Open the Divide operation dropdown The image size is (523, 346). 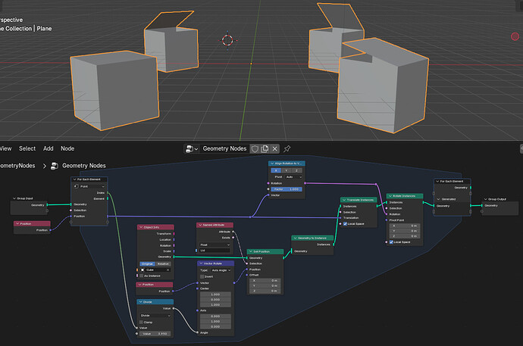tap(155, 316)
